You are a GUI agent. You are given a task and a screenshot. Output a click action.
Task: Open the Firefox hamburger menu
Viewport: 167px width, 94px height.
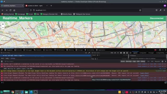(164, 10)
